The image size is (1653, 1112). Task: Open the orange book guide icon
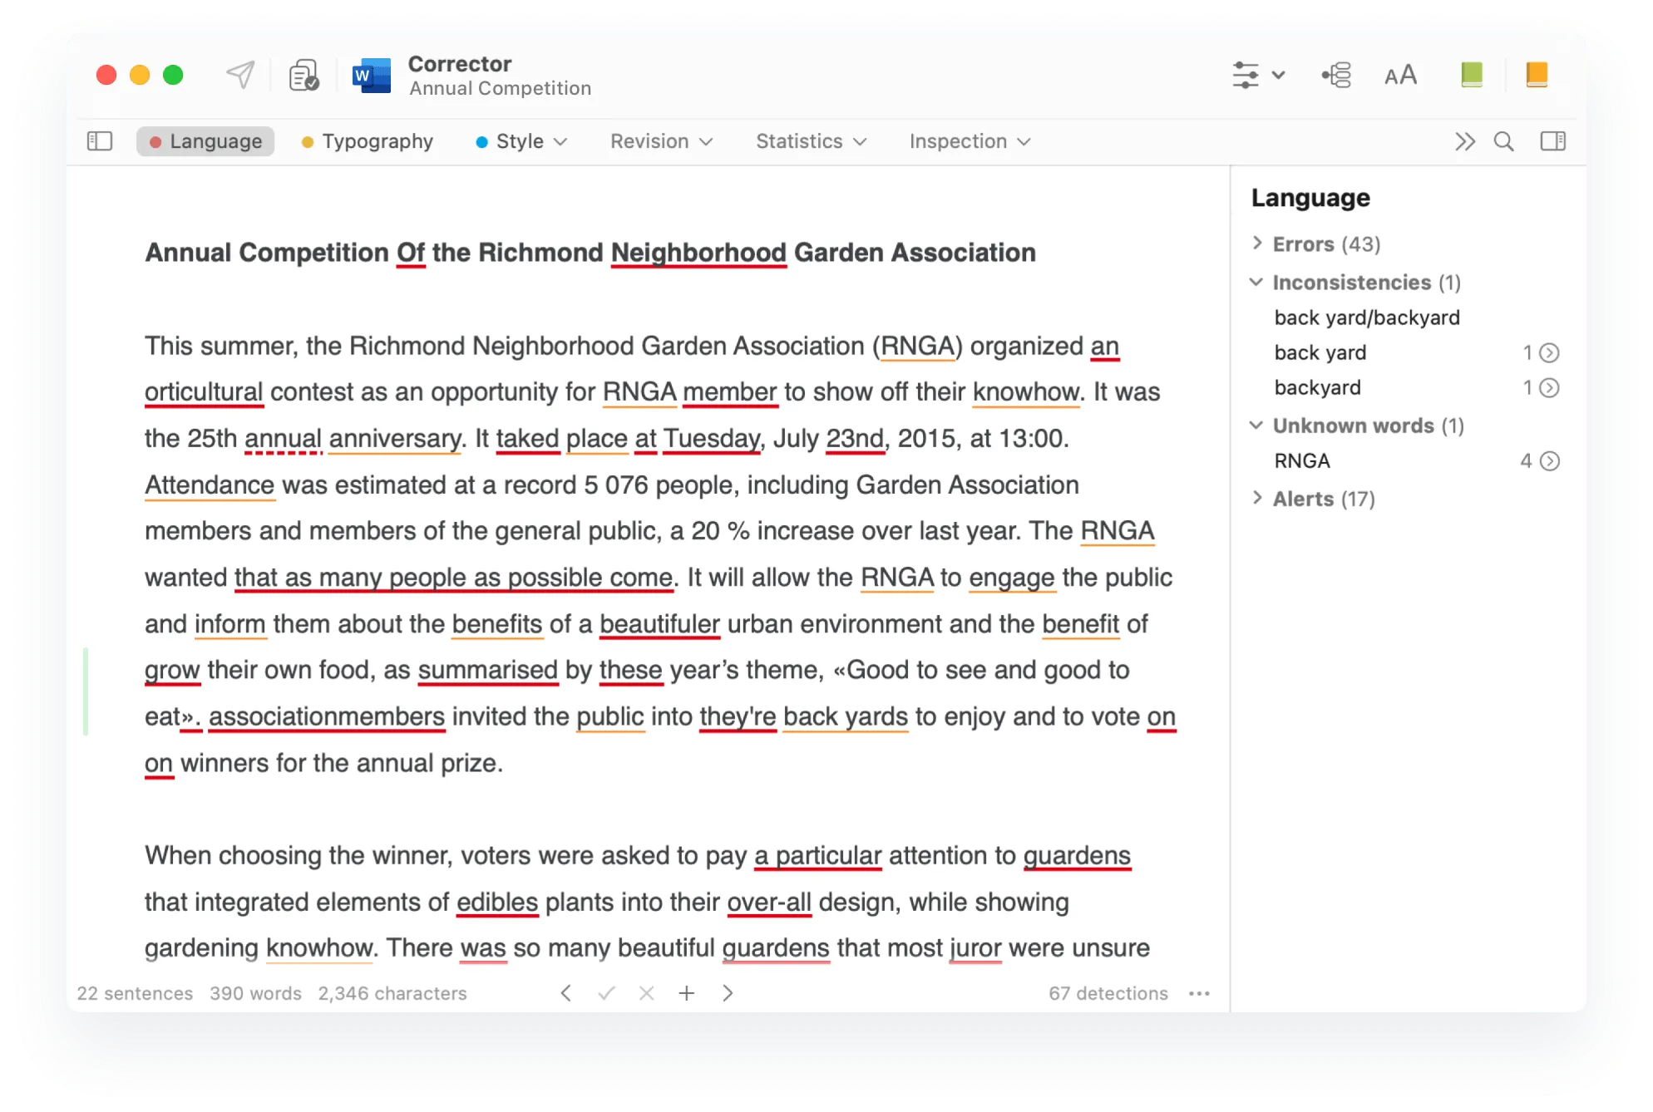click(x=1536, y=75)
